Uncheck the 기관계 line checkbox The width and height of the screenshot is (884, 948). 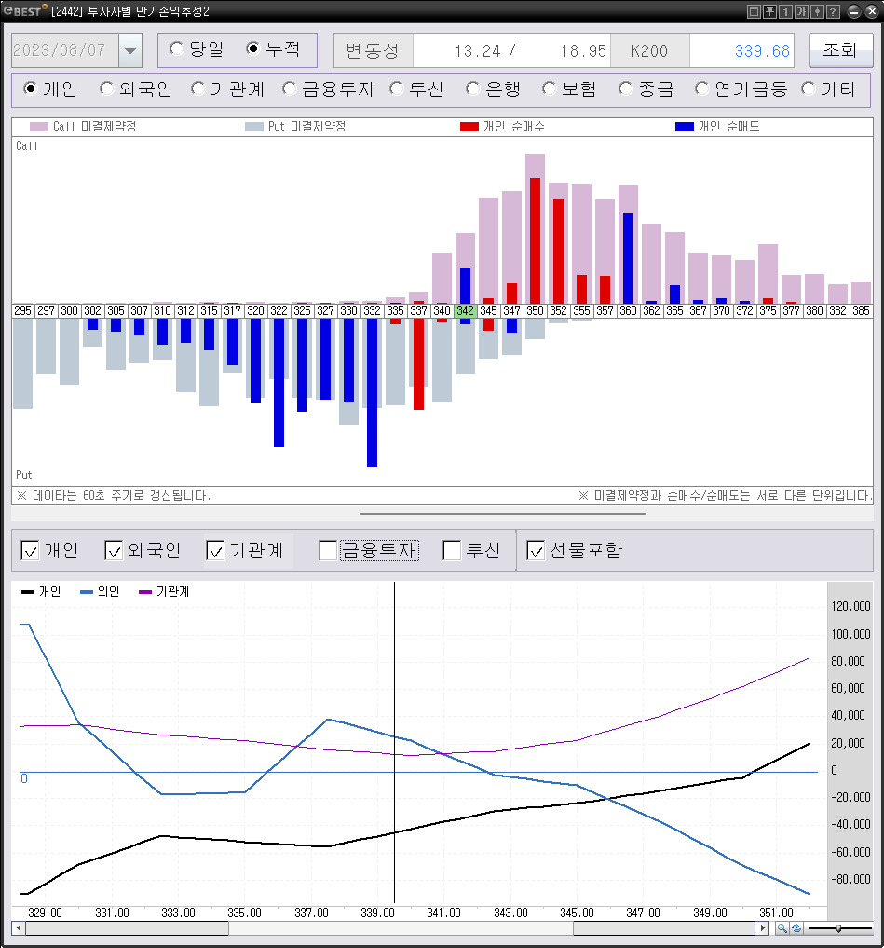tap(215, 550)
